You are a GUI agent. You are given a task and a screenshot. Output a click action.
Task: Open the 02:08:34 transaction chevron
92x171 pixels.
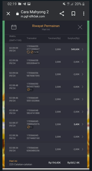click(x=83, y=149)
